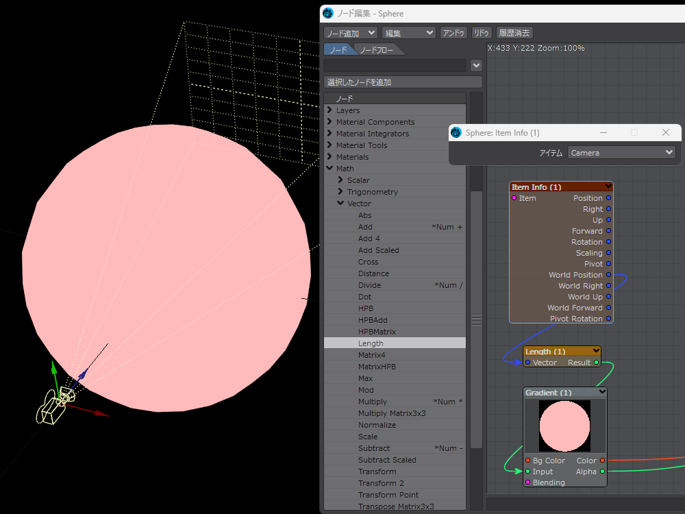This screenshot has height=514, width=685.
Task: Switch to the ノードフロー tab
Action: click(x=377, y=50)
